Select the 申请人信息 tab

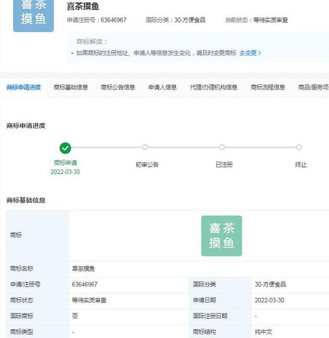pos(162,87)
